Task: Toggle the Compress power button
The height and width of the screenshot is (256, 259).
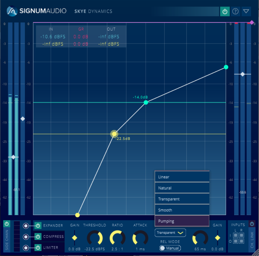Action: (38, 237)
